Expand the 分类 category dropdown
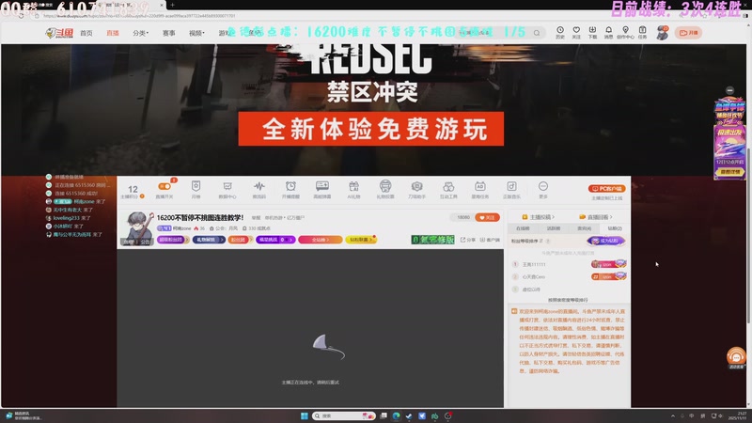 140,33
